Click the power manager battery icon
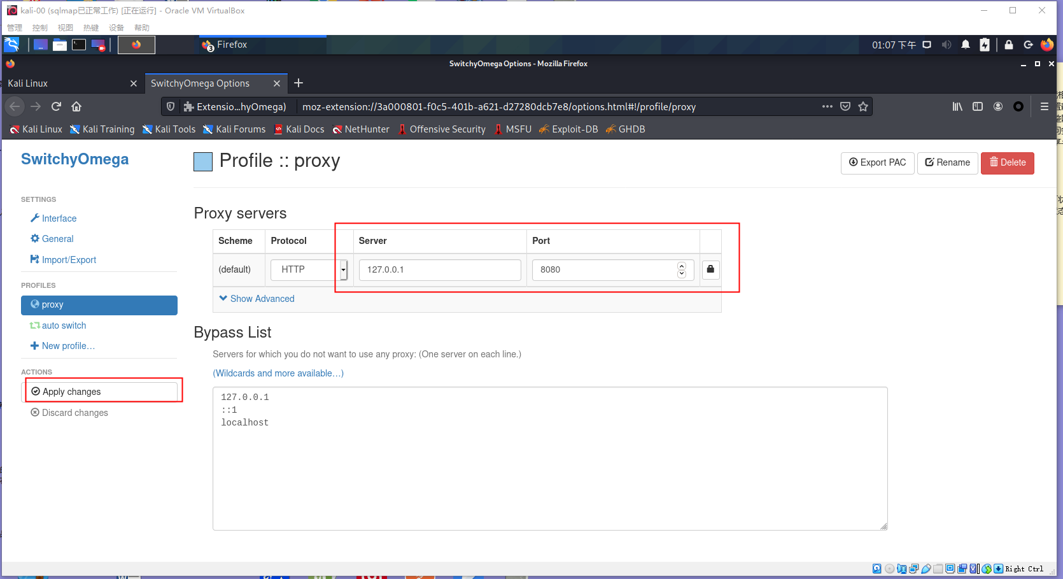 click(x=985, y=45)
